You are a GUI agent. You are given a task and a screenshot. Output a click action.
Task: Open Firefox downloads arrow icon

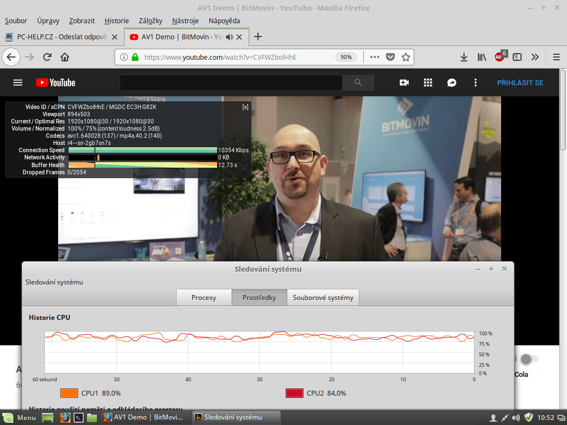pos(464,57)
